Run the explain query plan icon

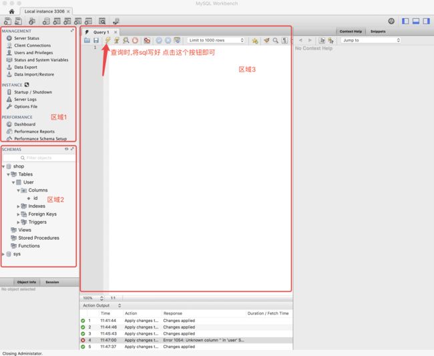[x=126, y=41]
